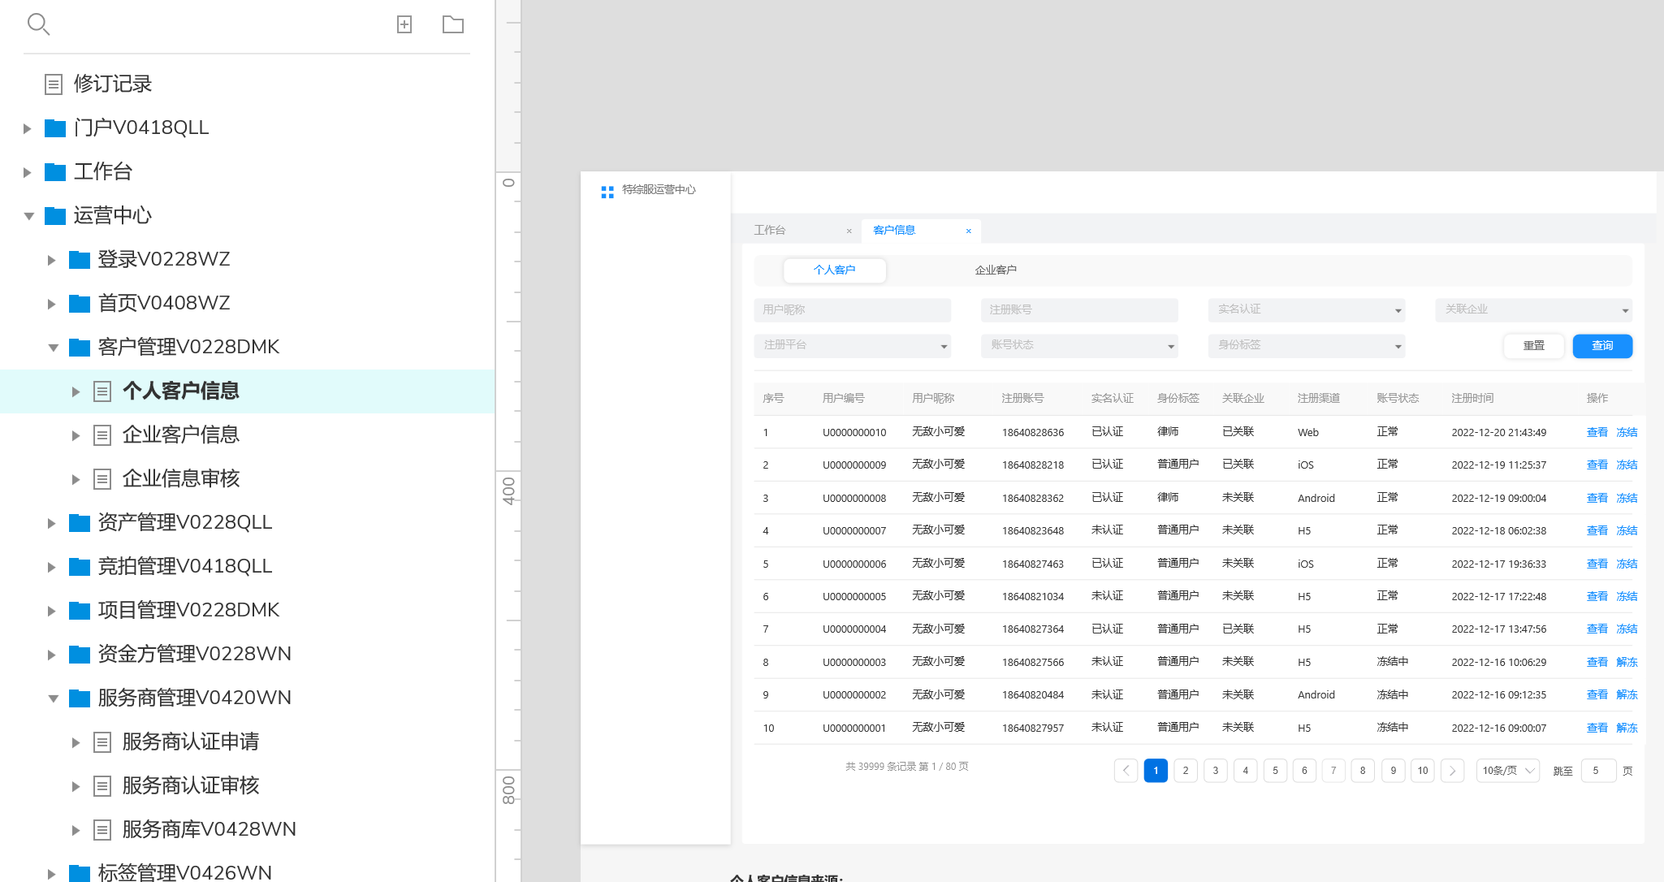Screen dimensions: 1664x882
Task: Switch to the 客户信息 tab
Action: click(x=894, y=231)
